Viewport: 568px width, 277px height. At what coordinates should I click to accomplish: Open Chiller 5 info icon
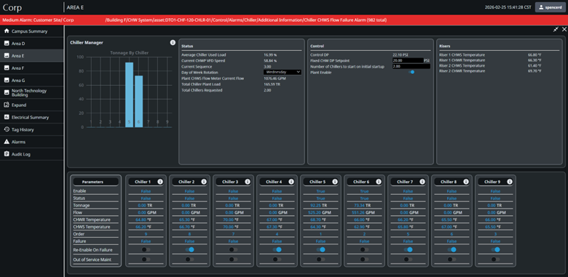[x=335, y=182]
